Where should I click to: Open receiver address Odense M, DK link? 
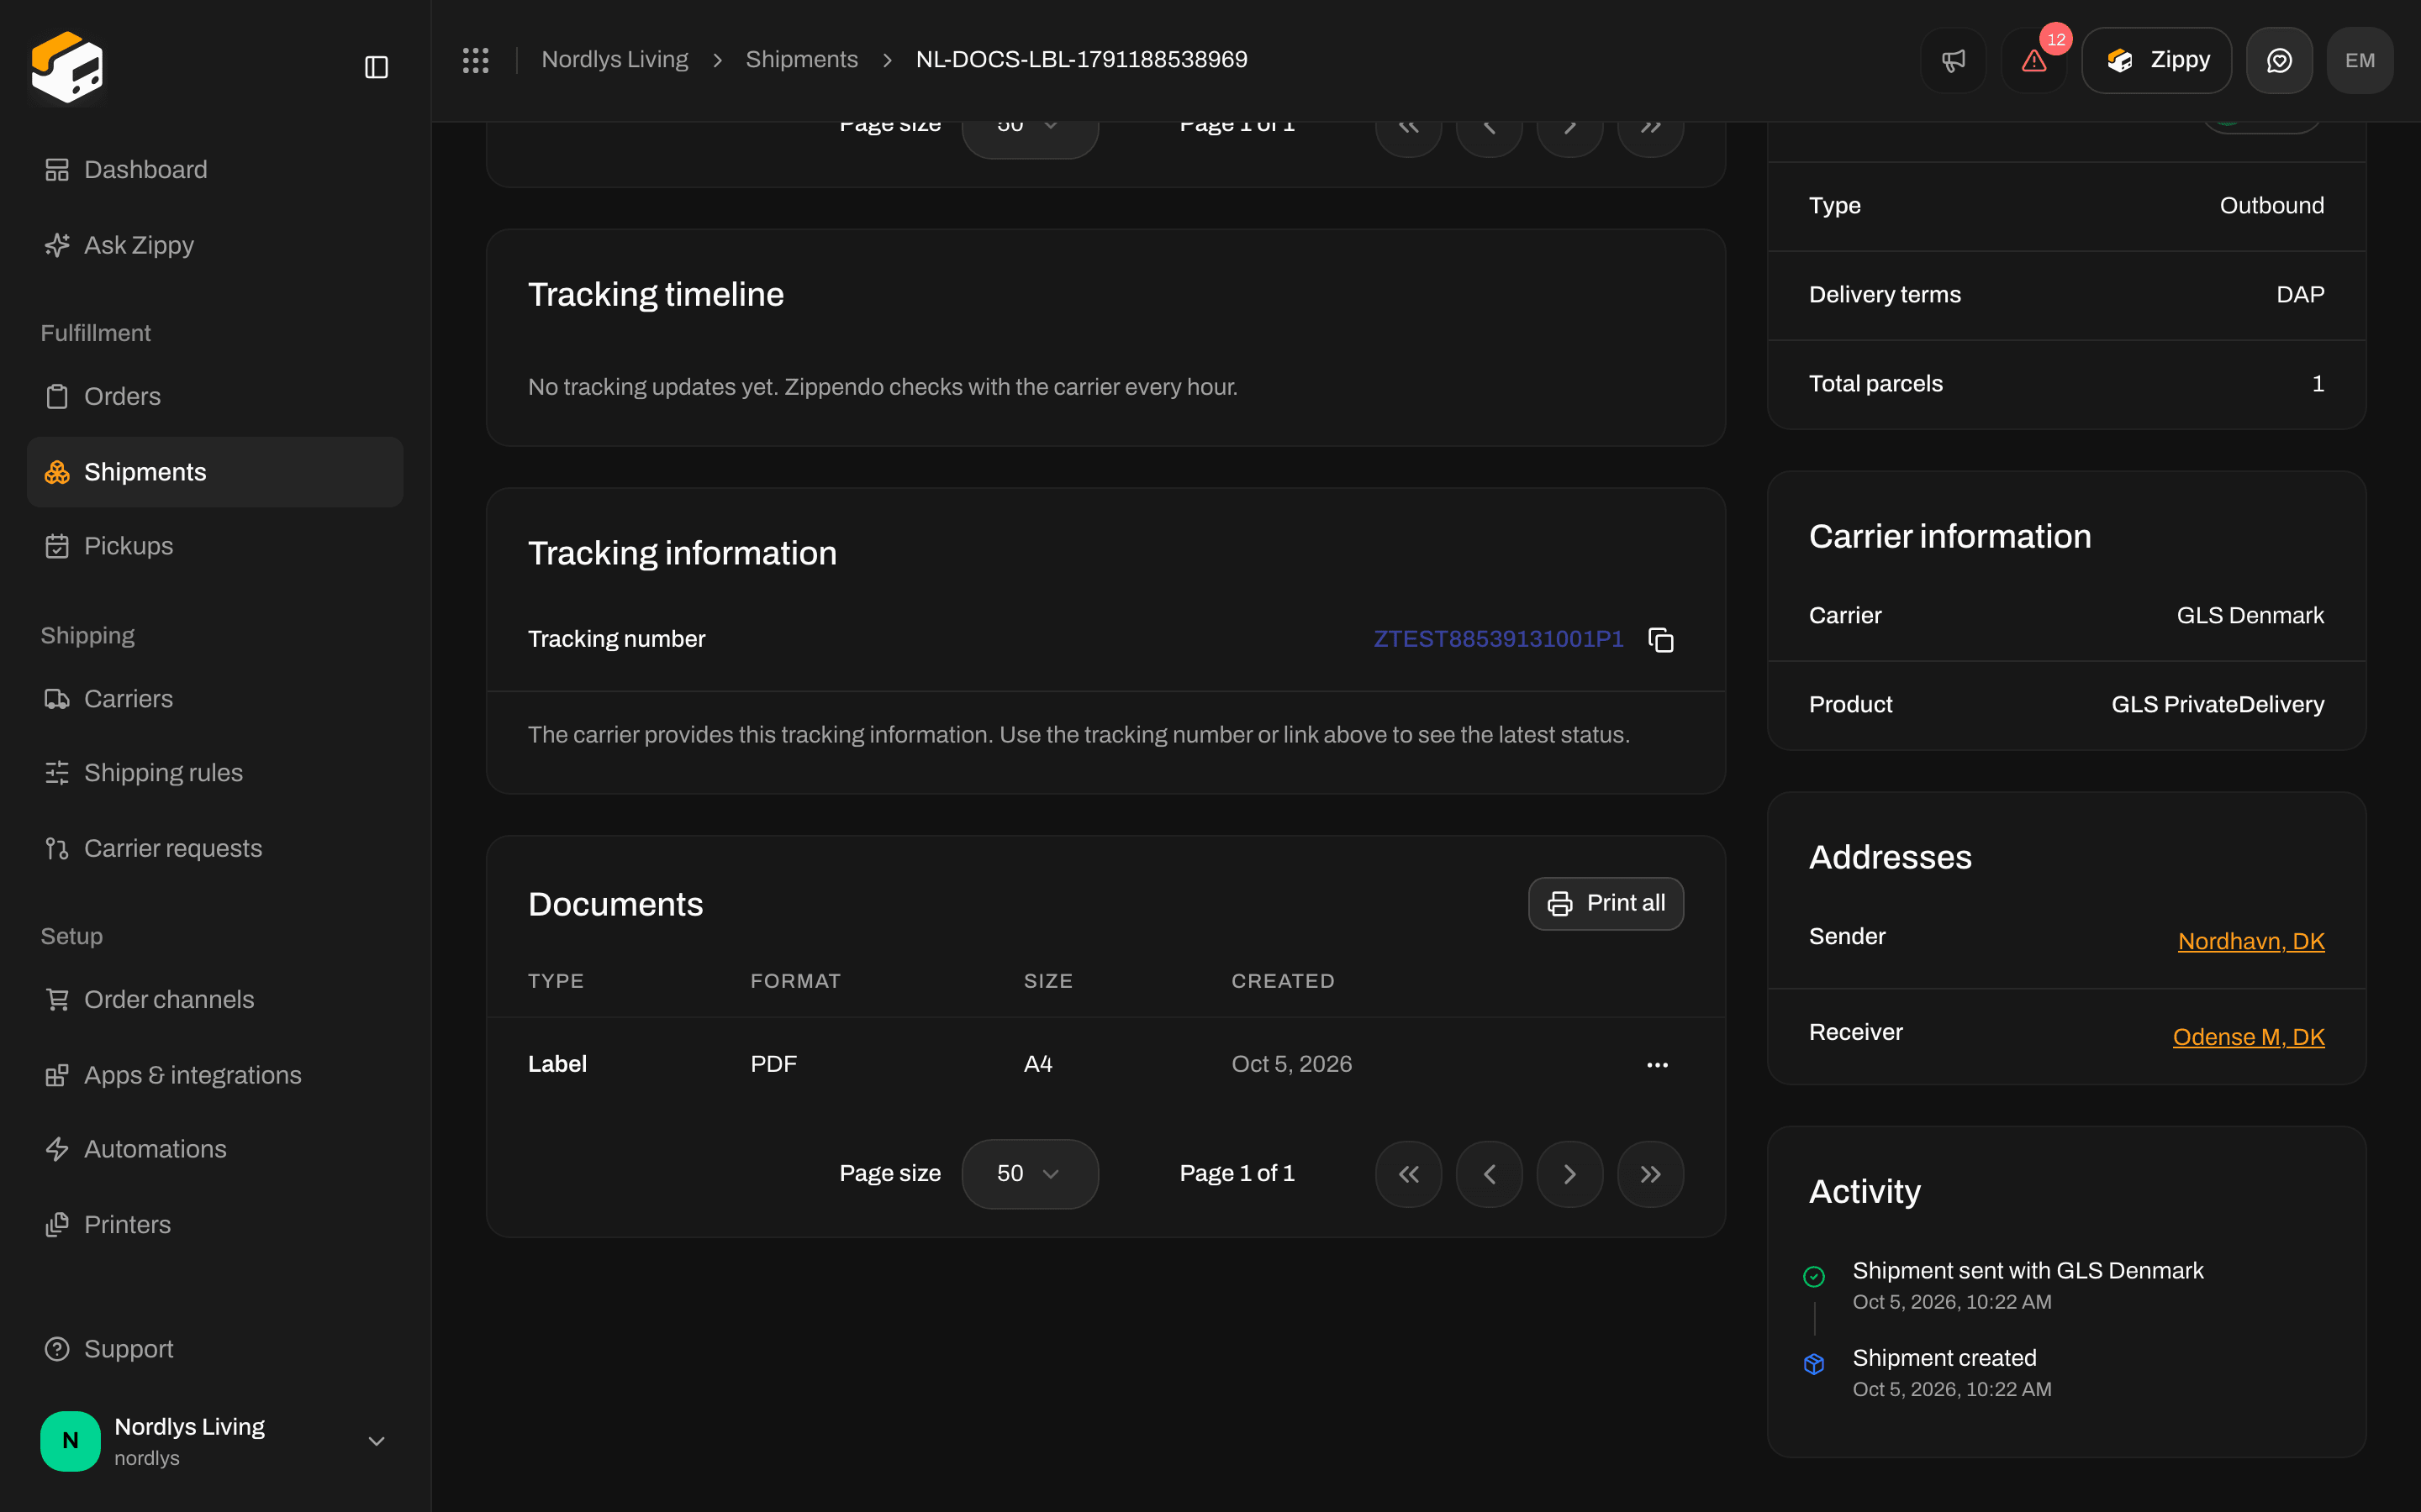(2248, 1037)
